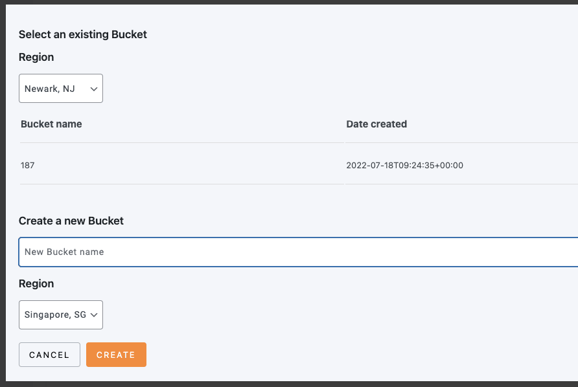Click the Select an existing Bucket heading
Image resolution: width=578 pixels, height=387 pixels.
pyautogui.click(x=83, y=34)
